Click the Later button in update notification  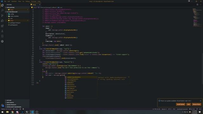click(x=188, y=104)
